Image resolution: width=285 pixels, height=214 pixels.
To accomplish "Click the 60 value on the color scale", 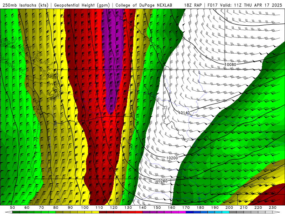I will pos(27,208).
